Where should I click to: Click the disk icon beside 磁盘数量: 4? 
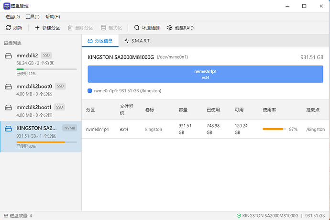pos(6,216)
